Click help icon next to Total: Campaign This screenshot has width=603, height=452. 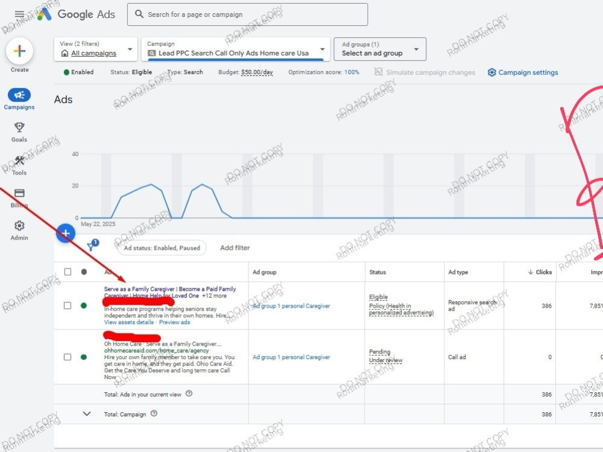click(x=154, y=413)
